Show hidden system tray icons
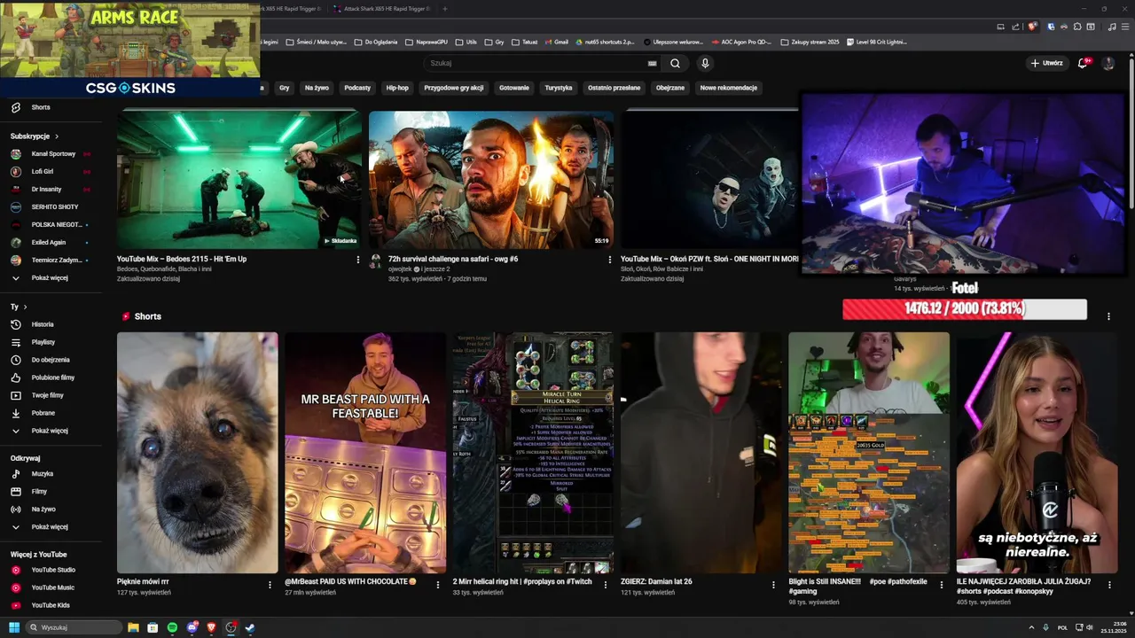Screen dimensions: 1135x638 tap(1031, 627)
